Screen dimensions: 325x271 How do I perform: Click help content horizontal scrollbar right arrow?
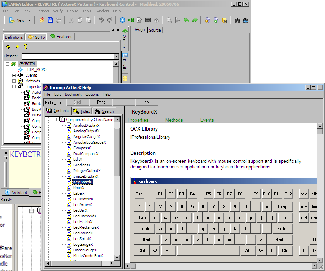click(x=314, y=265)
